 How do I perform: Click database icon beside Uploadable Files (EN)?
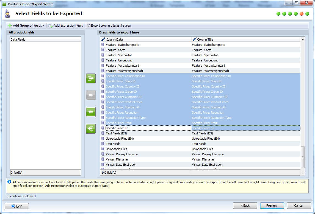tap(103, 138)
